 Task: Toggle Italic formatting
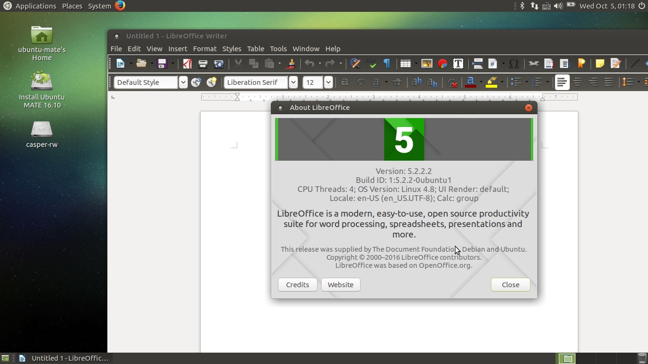click(361, 82)
